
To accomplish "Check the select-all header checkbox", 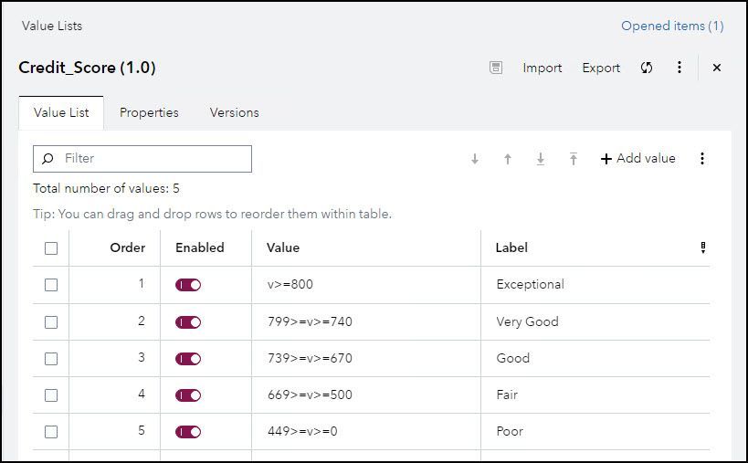I will pos(51,247).
